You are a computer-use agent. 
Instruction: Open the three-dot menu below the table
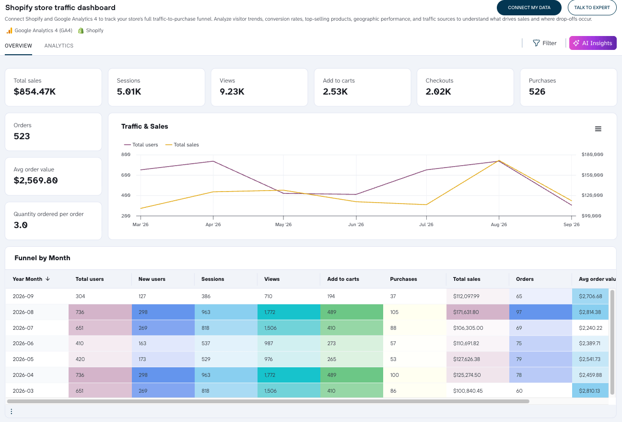[x=12, y=411]
